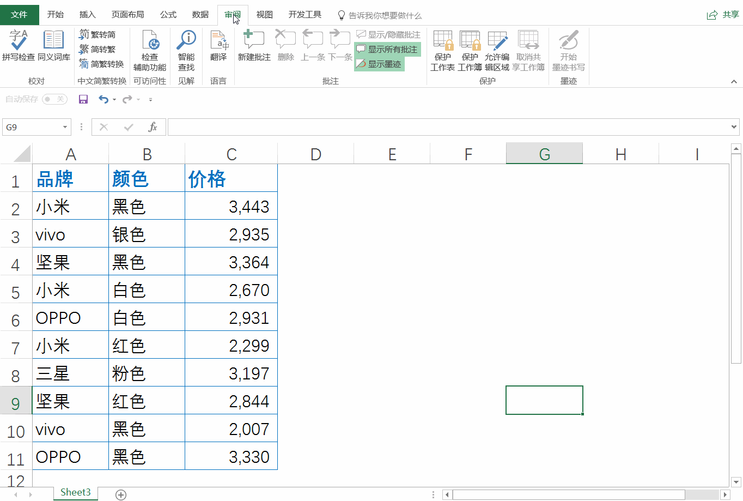Unshare the workbook (取消共享工作簿)
The image size is (743, 501).
[528, 51]
